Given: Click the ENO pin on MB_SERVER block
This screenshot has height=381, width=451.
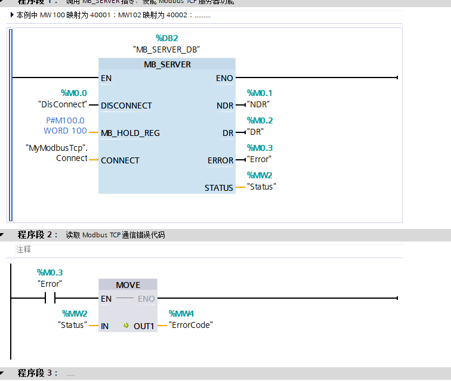Looking at the screenshot, I should (x=224, y=78).
